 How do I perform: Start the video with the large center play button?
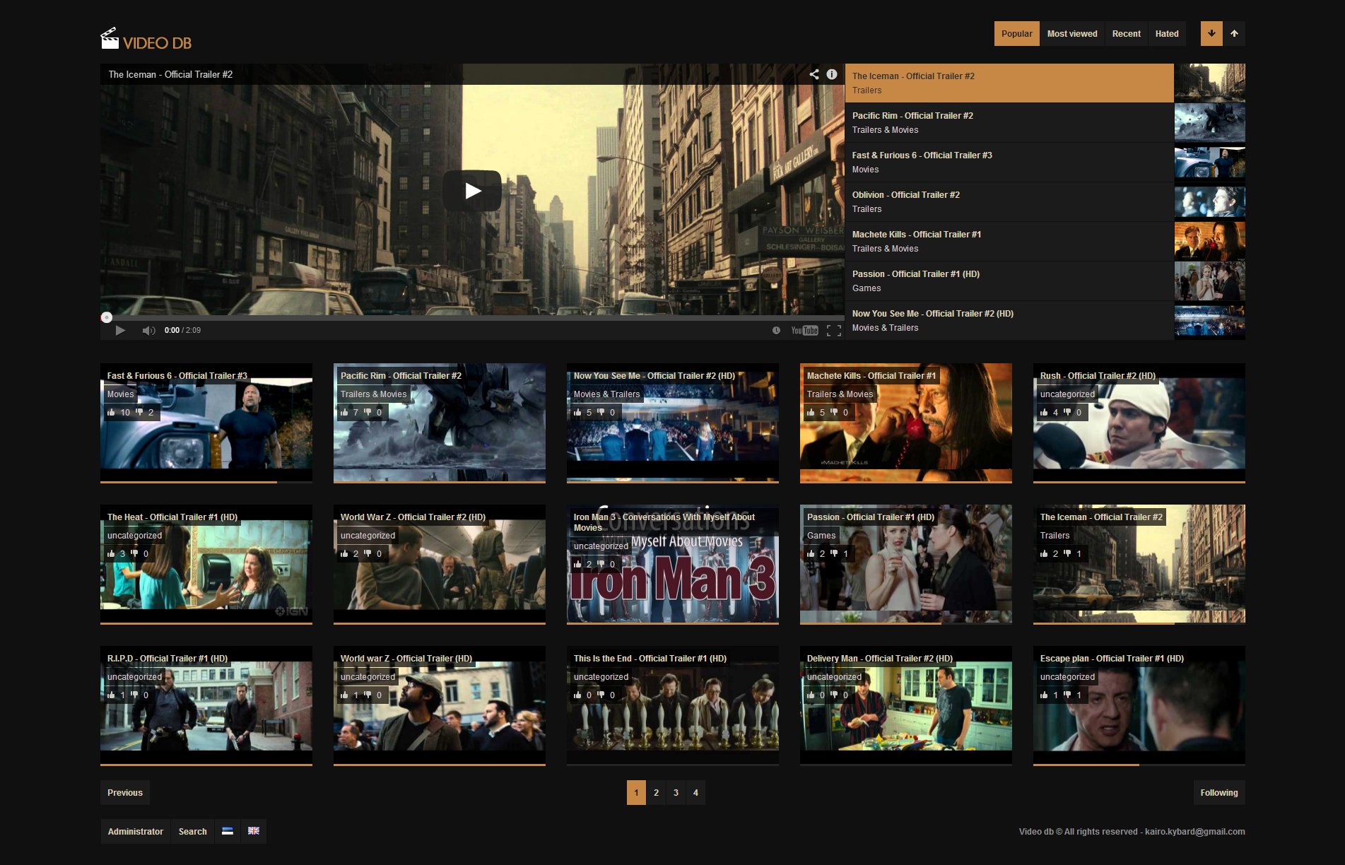click(472, 190)
